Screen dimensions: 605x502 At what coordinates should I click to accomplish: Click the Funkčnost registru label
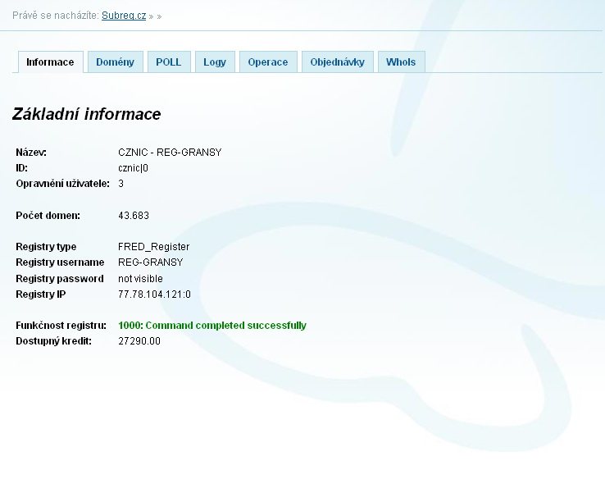pyautogui.click(x=61, y=326)
